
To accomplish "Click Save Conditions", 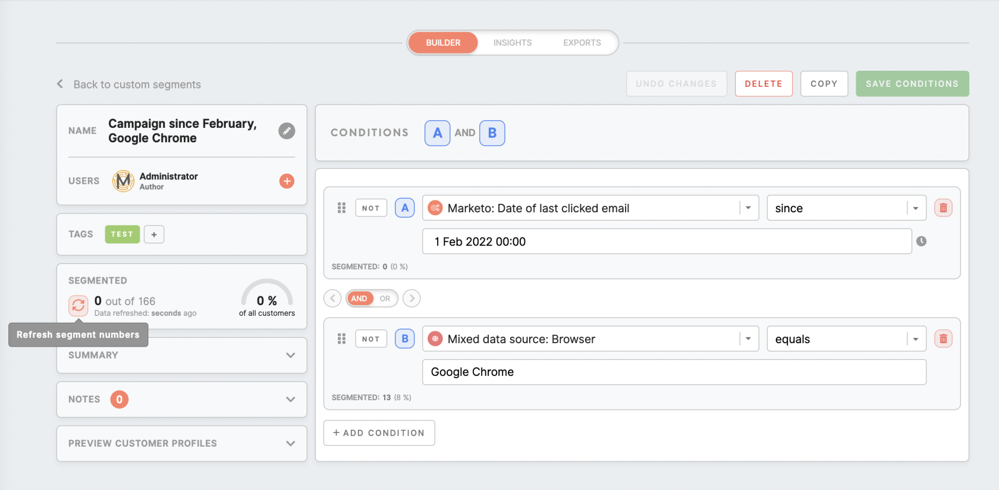I will pos(912,84).
